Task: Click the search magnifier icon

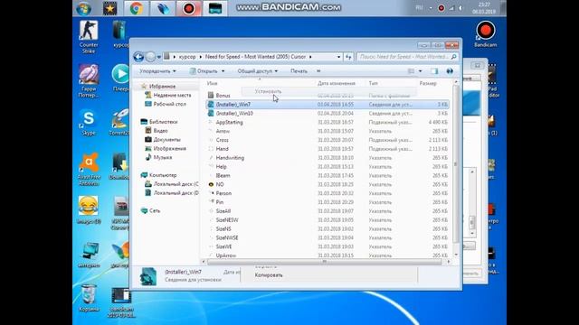Action: [454, 57]
